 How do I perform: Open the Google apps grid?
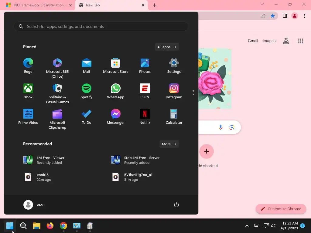click(x=301, y=41)
